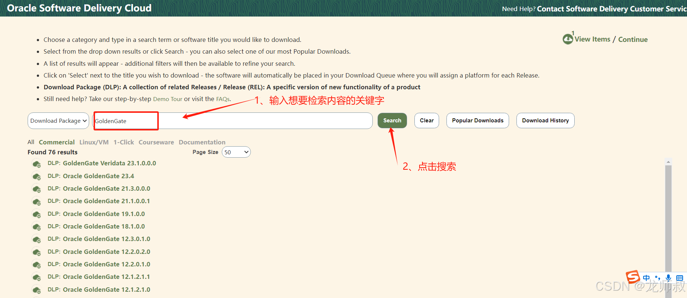The height and width of the screenshot is (298, 687).
Task: Select the Linux/VM filter tab
Action: pyautogui.click(x=94, y=142)
